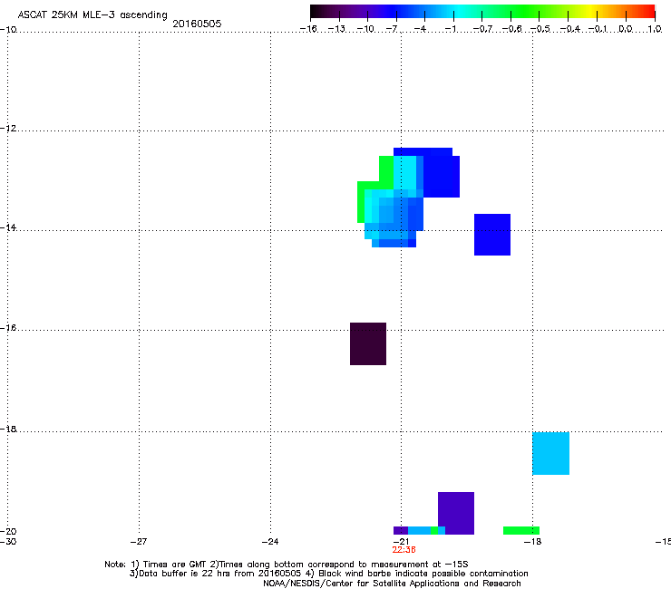Screen dimensions: 671x589
Task: Pick the cyan section of the color bar
Action: click(x=458, y=11)
